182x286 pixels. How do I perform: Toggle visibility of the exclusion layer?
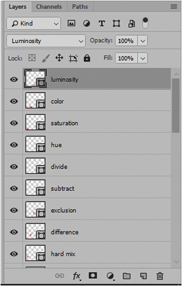click(14, 210)
